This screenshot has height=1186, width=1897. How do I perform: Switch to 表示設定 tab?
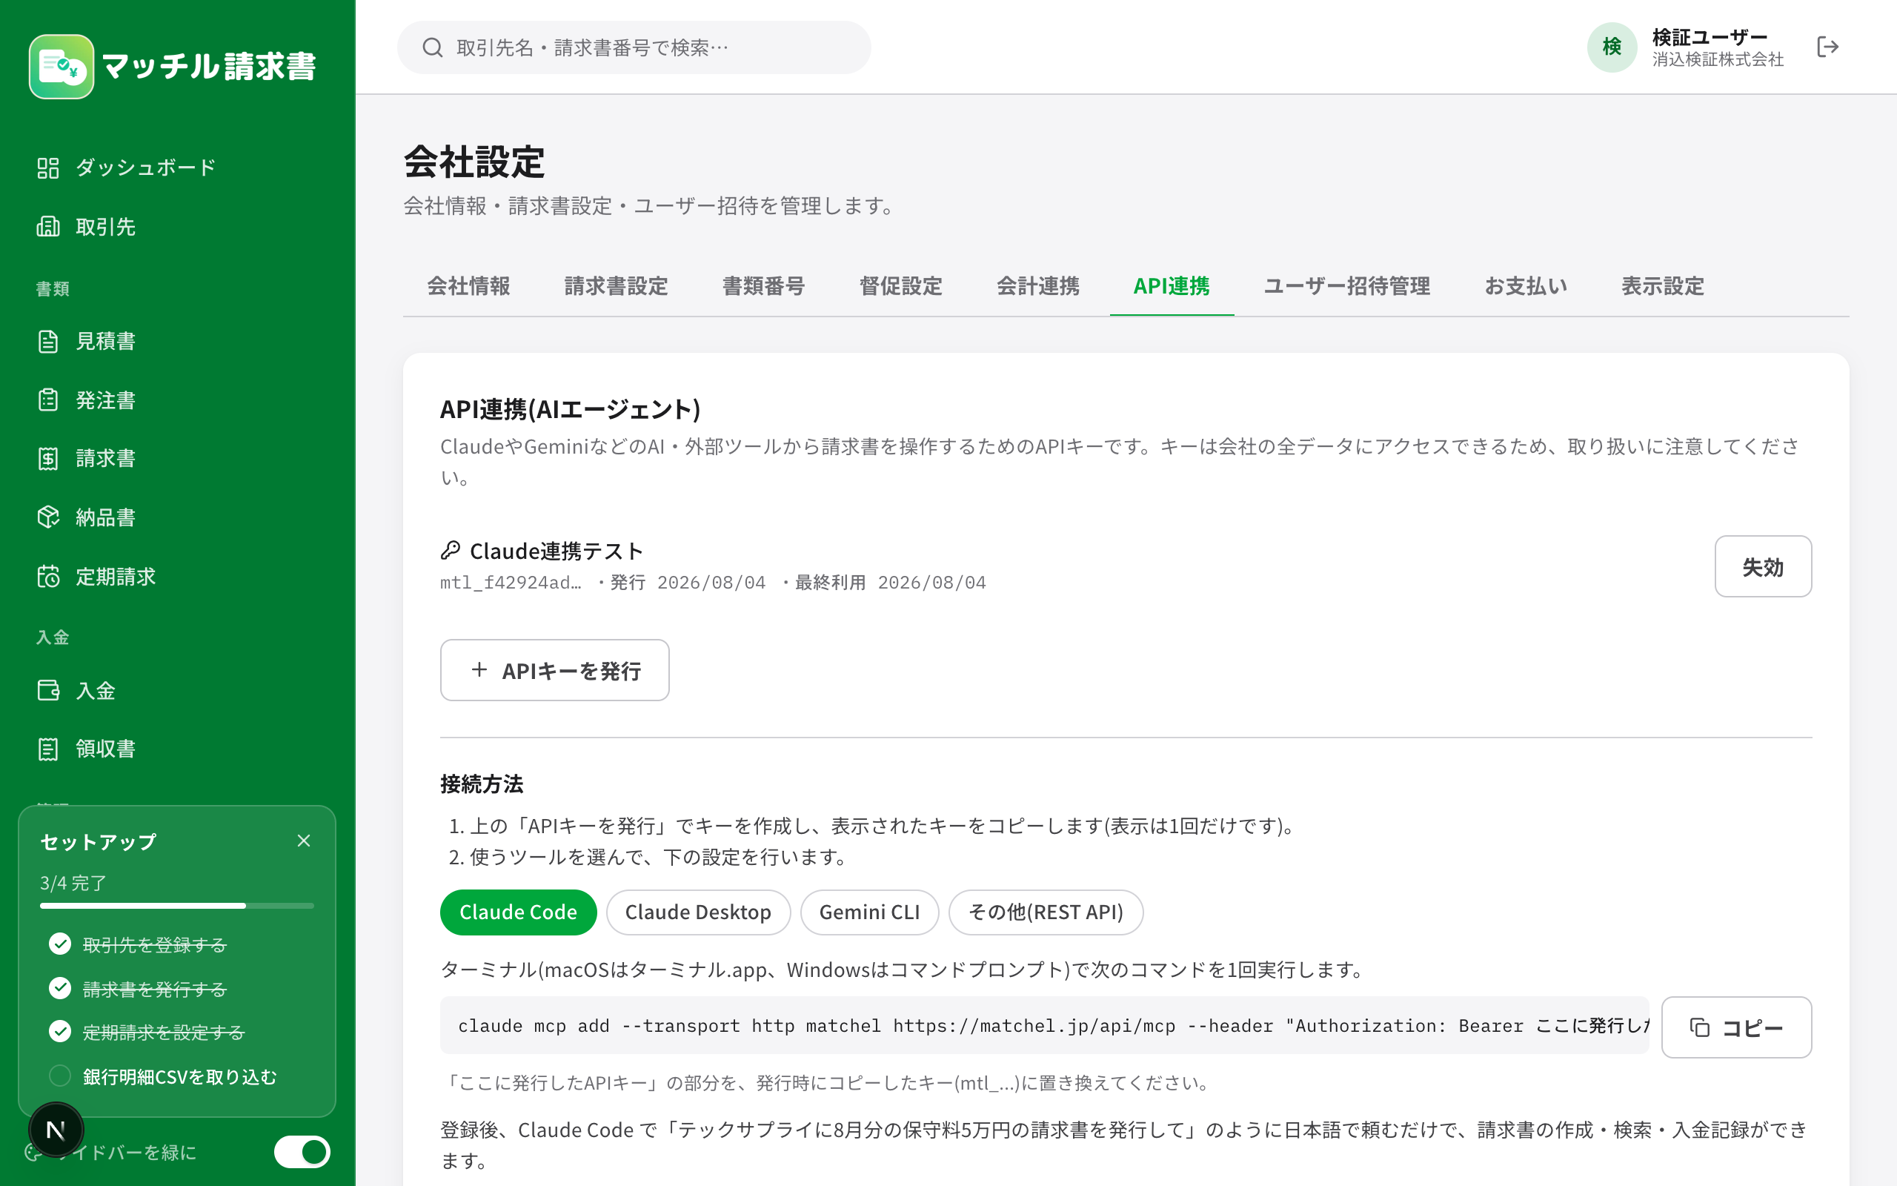(1663, 286)
